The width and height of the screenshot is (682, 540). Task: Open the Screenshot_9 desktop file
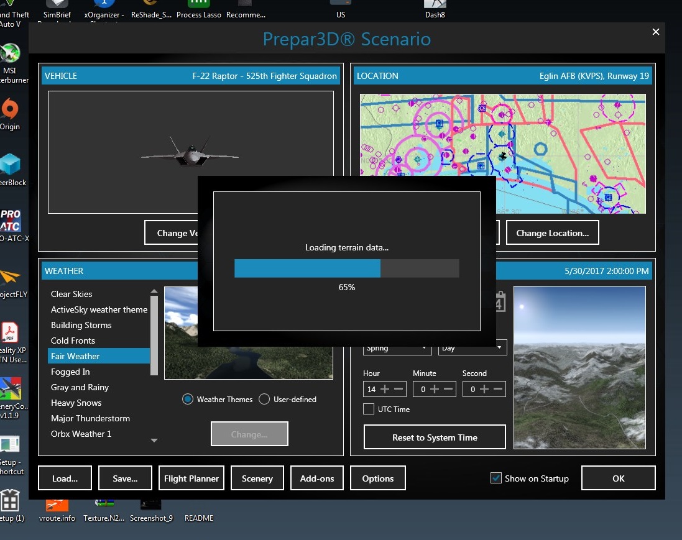151,511
